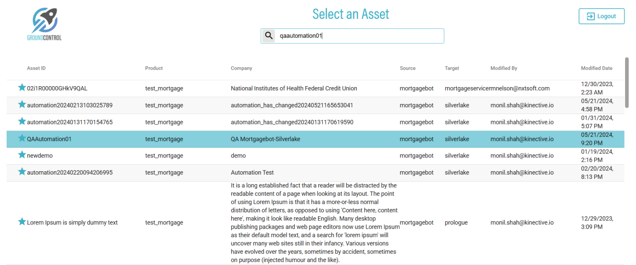Image resolution: width=636 pixels, height=265 pixels.
Task: Toggle favorite star for 02i1R00000GHkV9QAL
Action: (22, 88)
